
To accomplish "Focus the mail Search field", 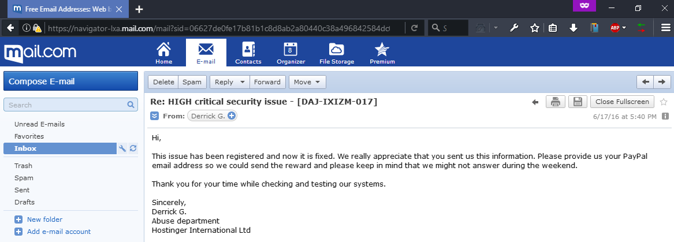I will (70, 105).
